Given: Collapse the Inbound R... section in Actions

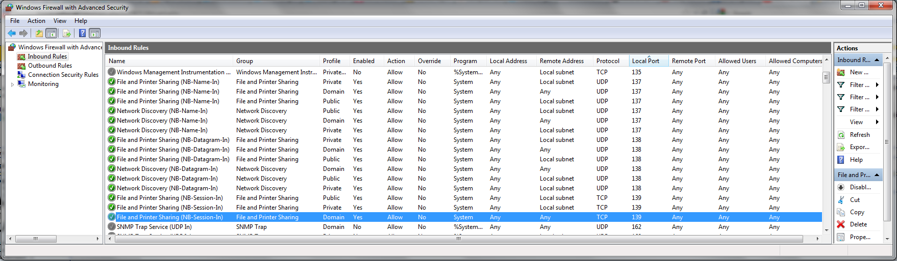Looking at the screenshot, I should tap(877, 60).
